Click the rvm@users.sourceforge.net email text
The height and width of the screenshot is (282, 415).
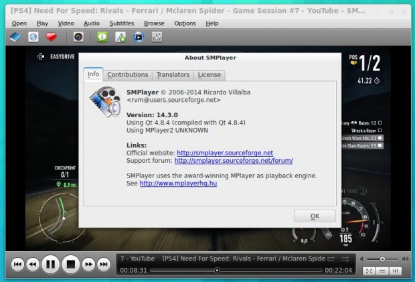pyautogui.click(x=173, y=100)
